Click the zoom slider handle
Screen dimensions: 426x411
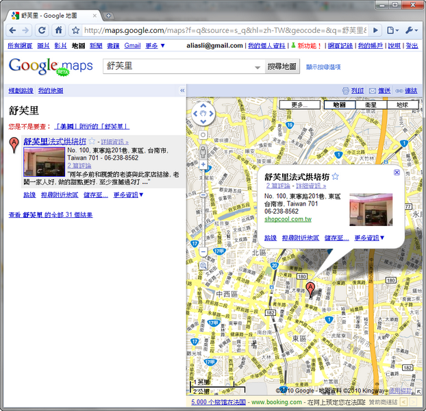(203, 195)
